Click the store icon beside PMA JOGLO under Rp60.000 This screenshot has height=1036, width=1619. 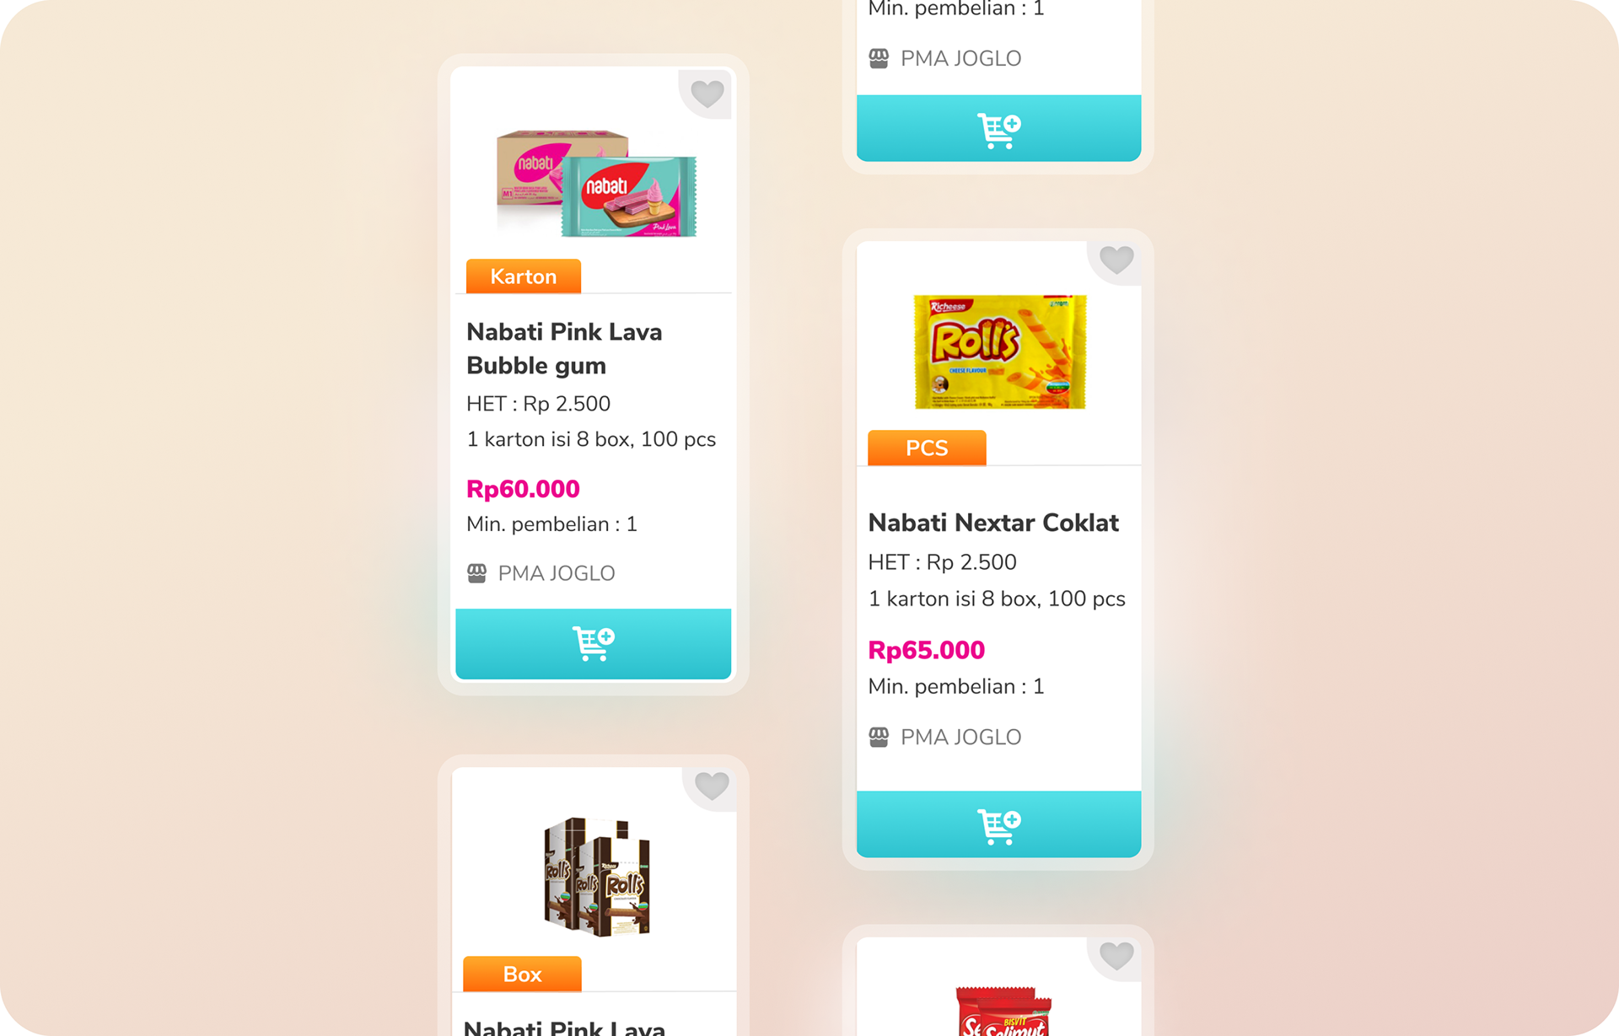pos(476,573)
